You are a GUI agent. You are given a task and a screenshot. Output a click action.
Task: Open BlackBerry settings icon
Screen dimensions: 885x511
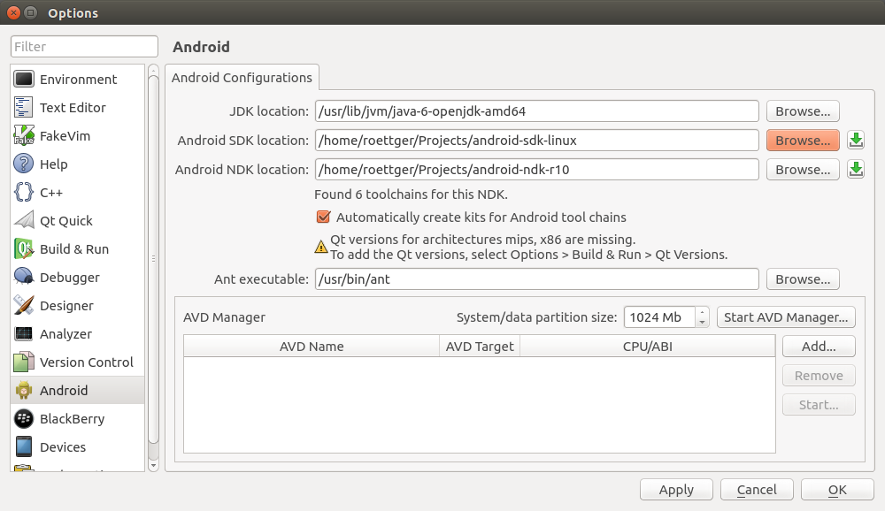[24, 418]
